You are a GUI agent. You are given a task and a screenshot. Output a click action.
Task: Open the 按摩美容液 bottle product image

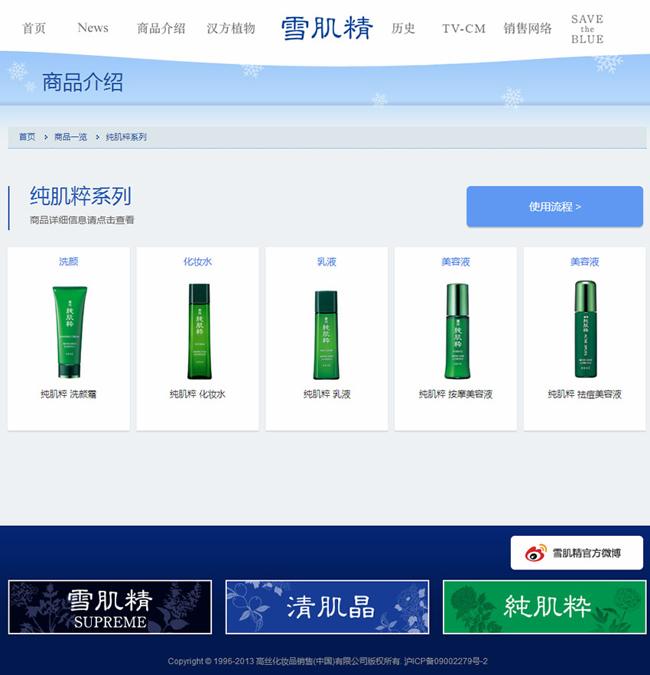click(x=457, y=331)
